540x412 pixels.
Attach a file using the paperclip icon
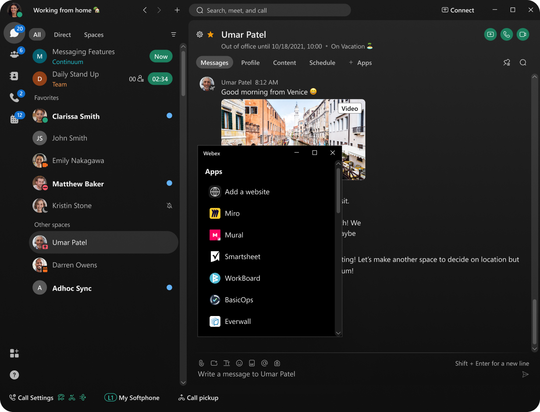(202, 363)
